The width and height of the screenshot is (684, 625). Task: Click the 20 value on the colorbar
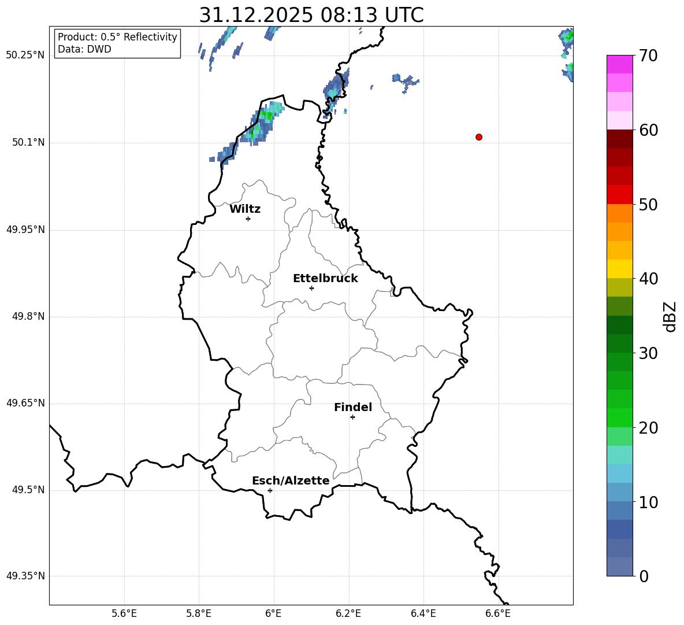(649, 428)
